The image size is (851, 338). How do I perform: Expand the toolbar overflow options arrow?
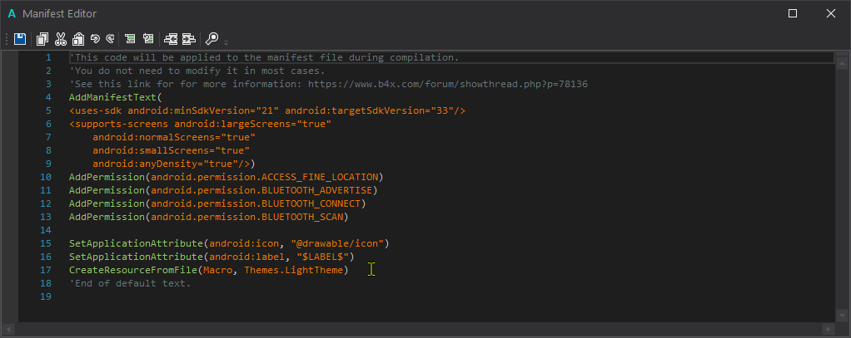pos(226,42)
